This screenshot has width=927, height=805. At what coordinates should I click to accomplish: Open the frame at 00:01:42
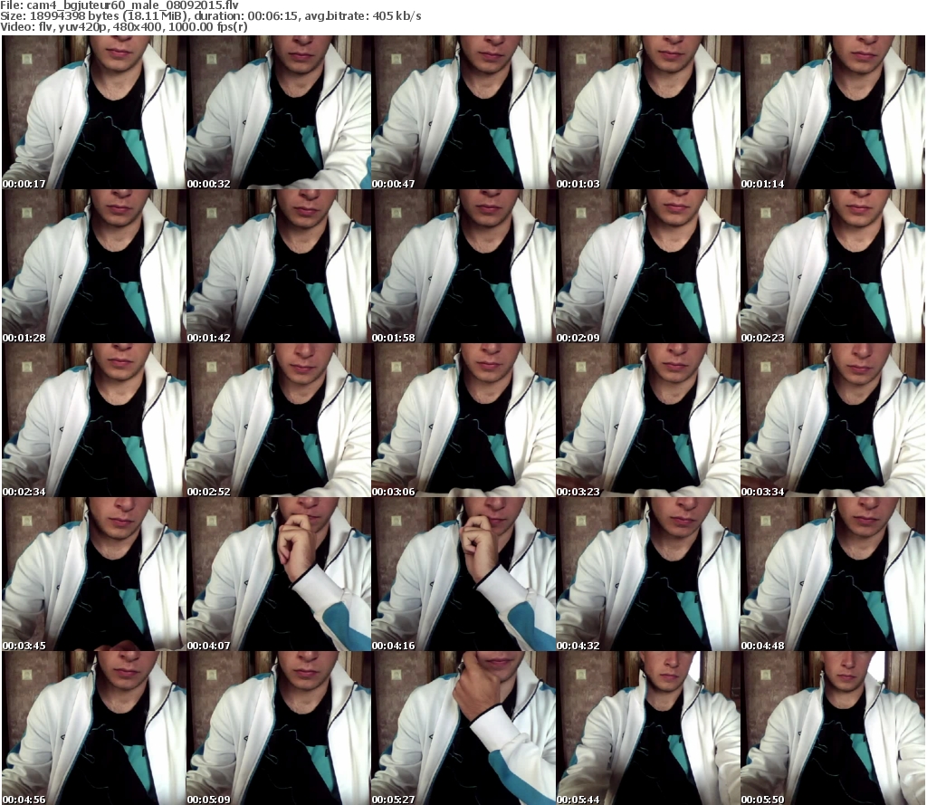coord(279,266)
